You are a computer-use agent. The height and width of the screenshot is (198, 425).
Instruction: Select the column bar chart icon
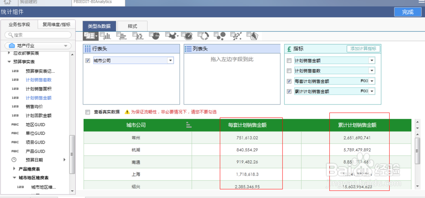(x=105, y=36)
